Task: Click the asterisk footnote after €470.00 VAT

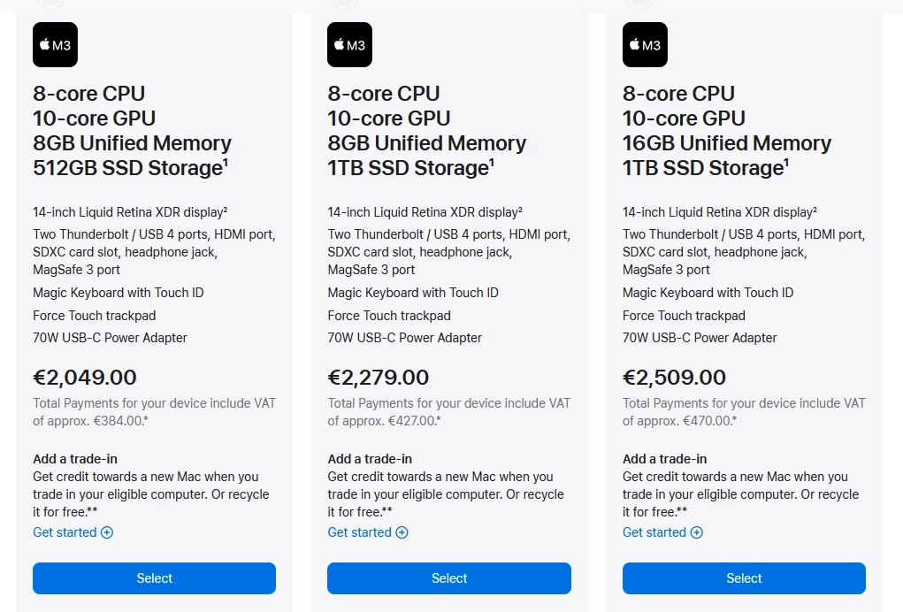Action: 735,418
